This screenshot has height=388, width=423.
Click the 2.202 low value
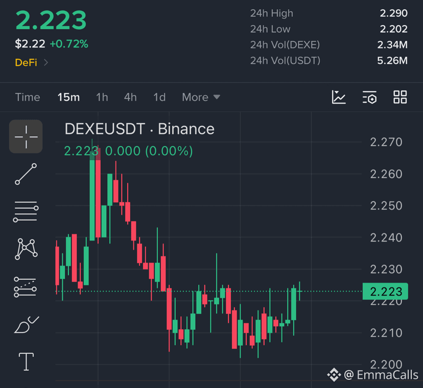(393, 29)
